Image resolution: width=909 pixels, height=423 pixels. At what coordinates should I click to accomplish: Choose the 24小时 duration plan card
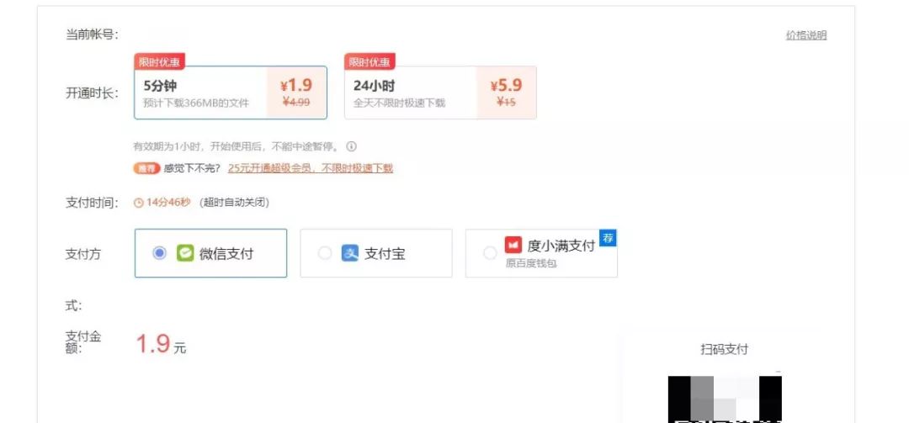[x=440, y=93]
